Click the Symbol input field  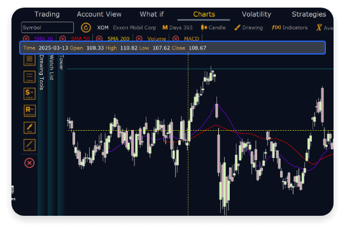click(47, 27)
